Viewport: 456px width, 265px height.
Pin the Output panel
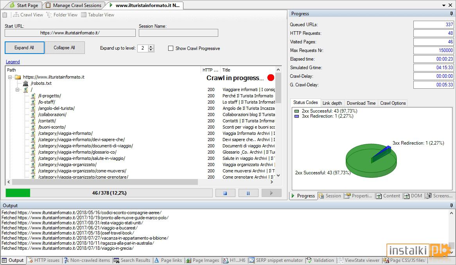click(451, 206)
